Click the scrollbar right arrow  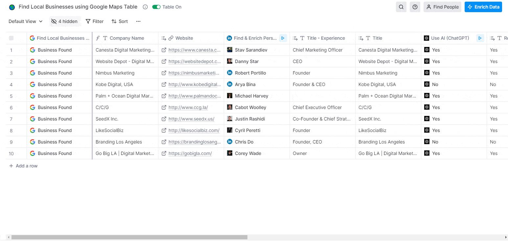pyautogui.click(x=506, y=237)
